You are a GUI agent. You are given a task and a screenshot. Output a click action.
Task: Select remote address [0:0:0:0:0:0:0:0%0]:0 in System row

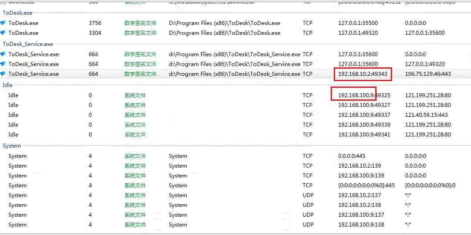tap(430, 186)
